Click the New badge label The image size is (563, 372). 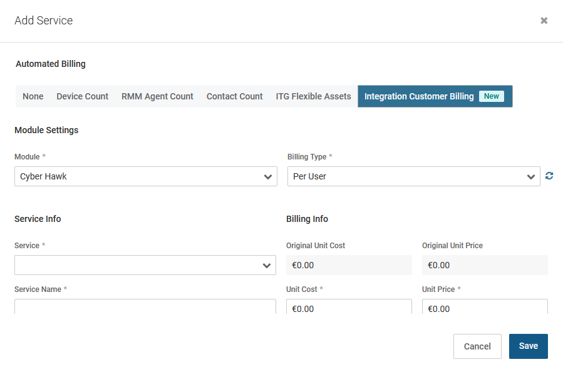coord(492,96)
